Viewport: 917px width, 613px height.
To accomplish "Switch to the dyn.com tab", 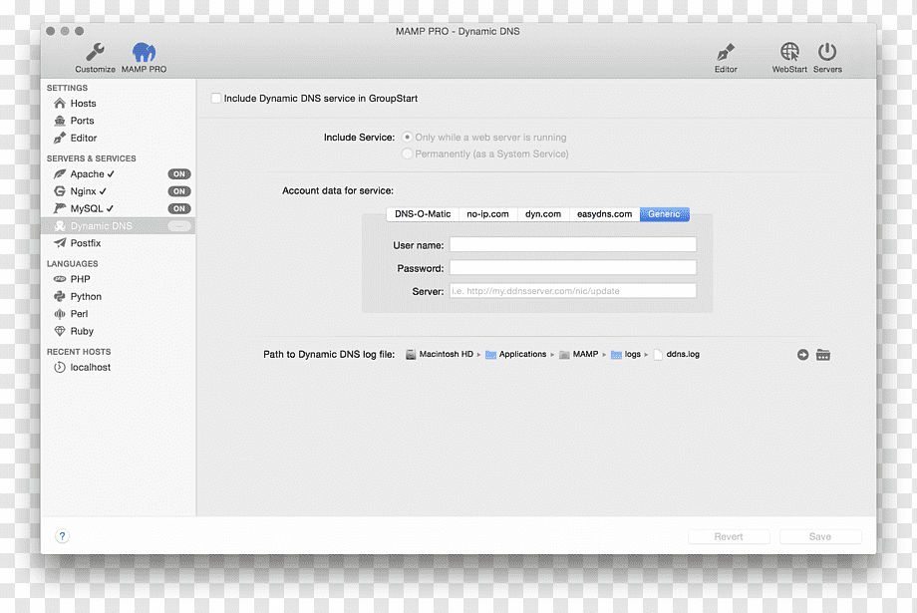I will point(542,214).
